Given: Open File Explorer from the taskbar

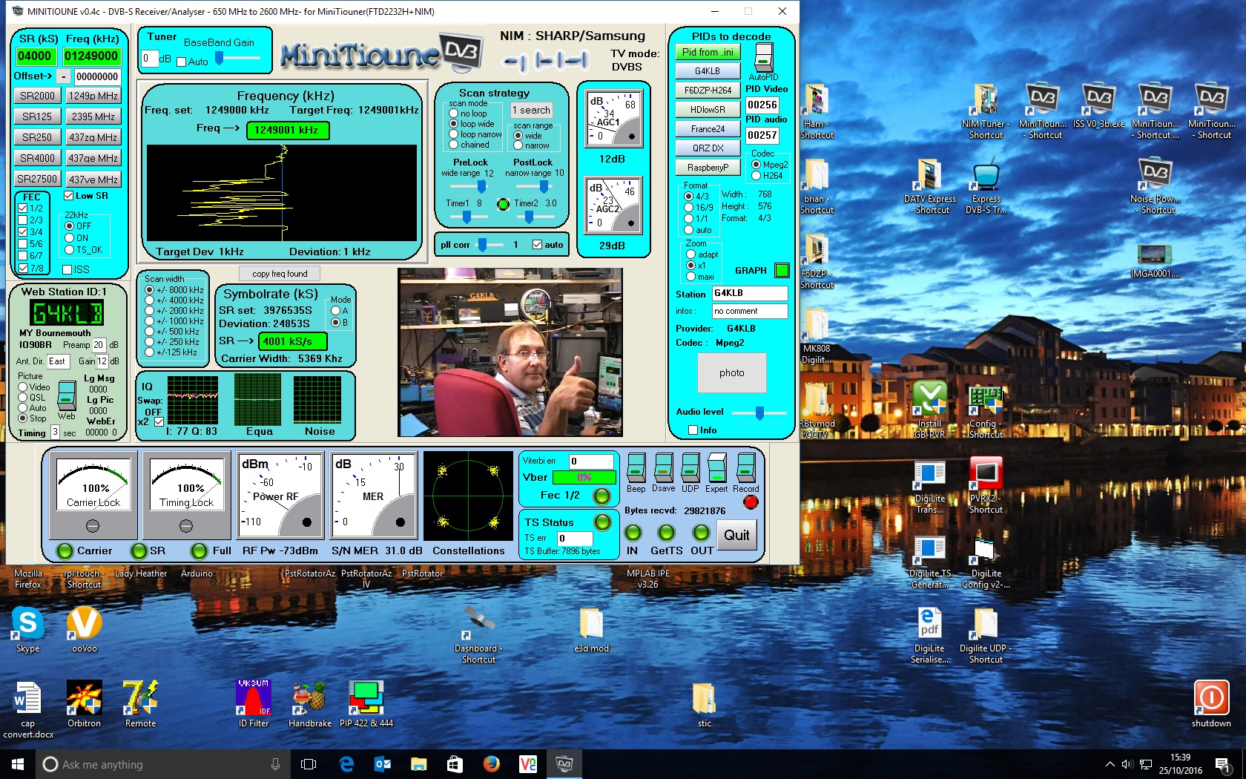Looking at the screenshot, I should point(419,764).
